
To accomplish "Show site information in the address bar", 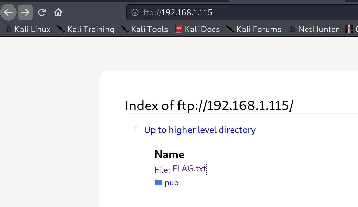I will [x=135, y=13].
